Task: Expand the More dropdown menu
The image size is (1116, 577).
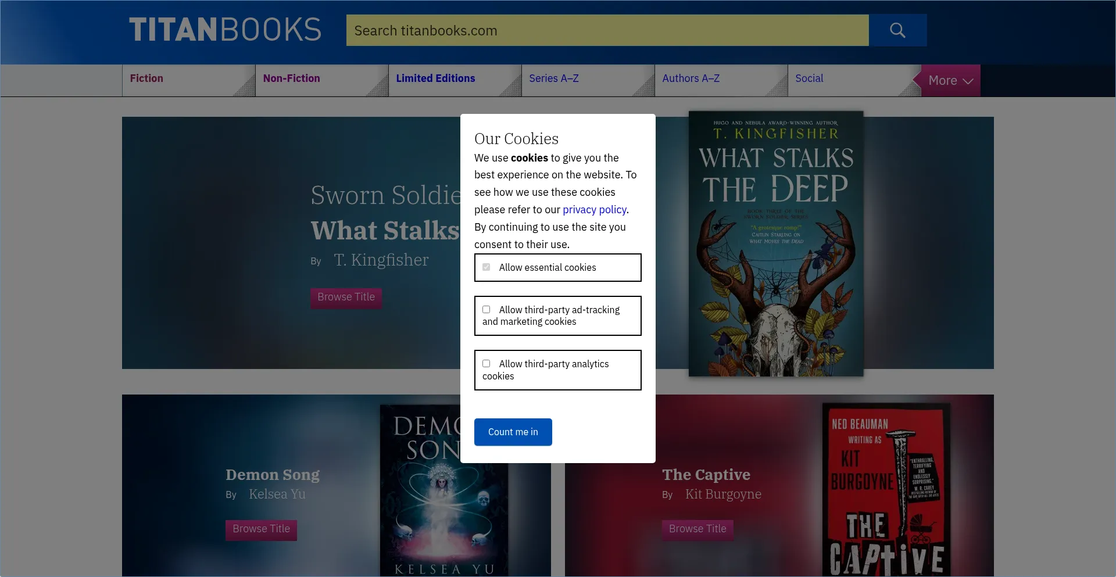Action: 950,81
